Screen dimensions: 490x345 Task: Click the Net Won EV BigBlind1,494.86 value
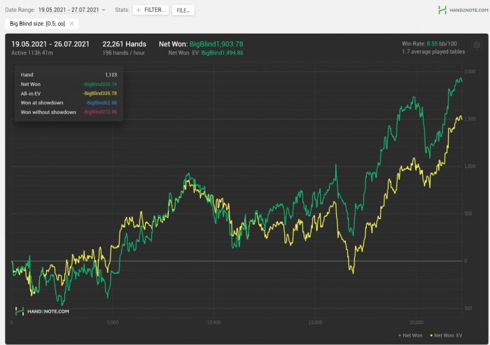tap(222, 52)
